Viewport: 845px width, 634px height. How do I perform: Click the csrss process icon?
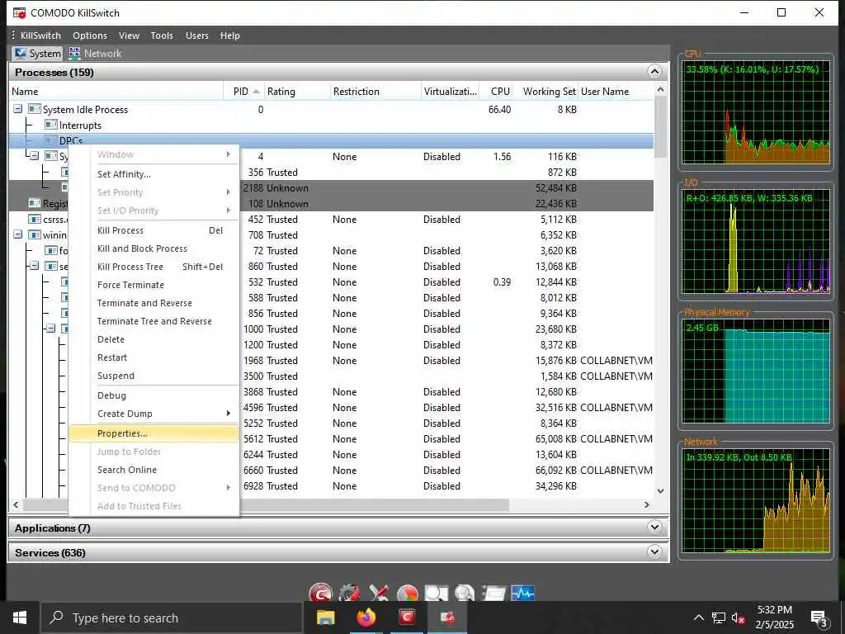tap(35, 219)
